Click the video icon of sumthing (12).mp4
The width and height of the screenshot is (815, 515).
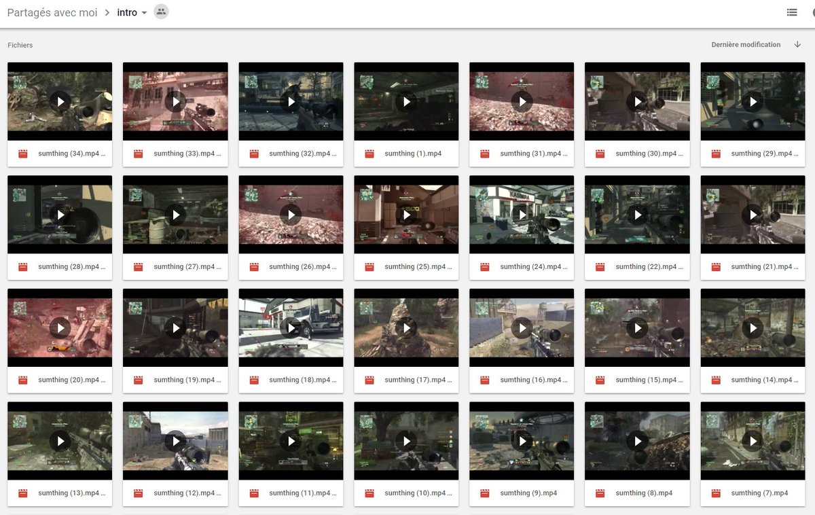click(x=139, y=493)
